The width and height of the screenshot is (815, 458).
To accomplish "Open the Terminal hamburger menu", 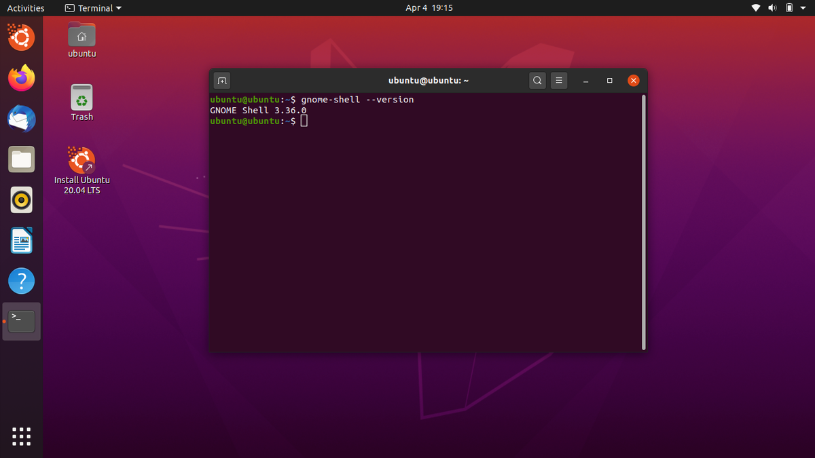I will pos(558,81).
